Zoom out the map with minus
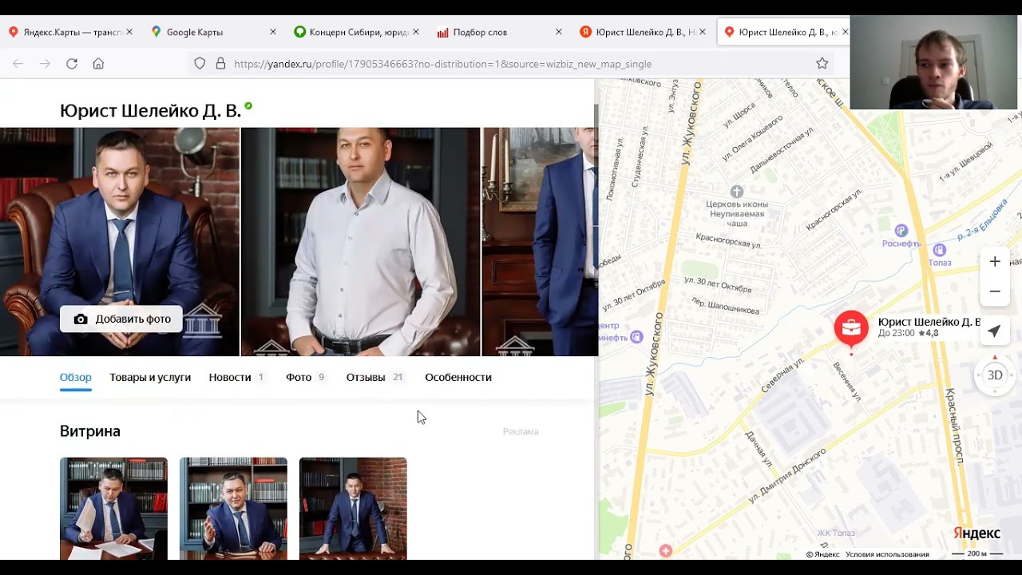The width and height of the screenshot is (1022, 575). click(x=995, y=291)
